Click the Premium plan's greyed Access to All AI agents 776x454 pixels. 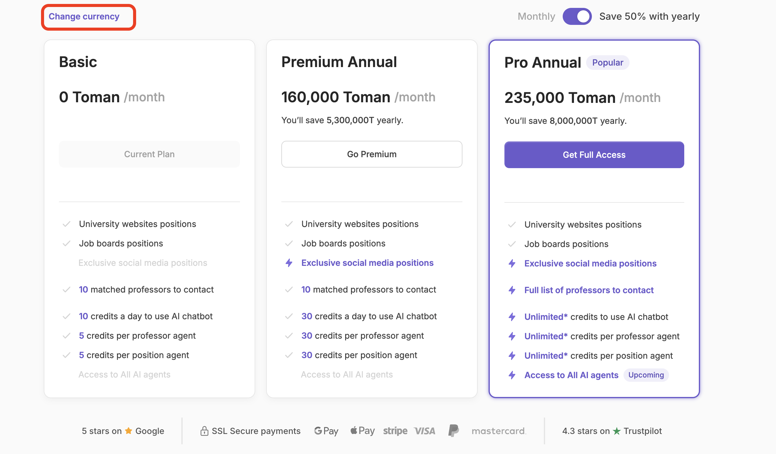point(347,374)
